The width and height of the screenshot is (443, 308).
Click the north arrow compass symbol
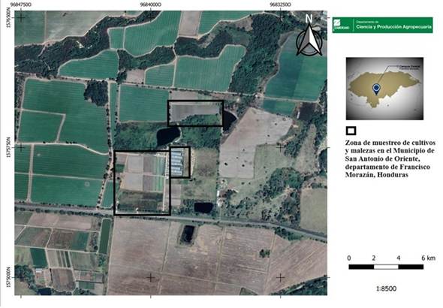[309, 41]
